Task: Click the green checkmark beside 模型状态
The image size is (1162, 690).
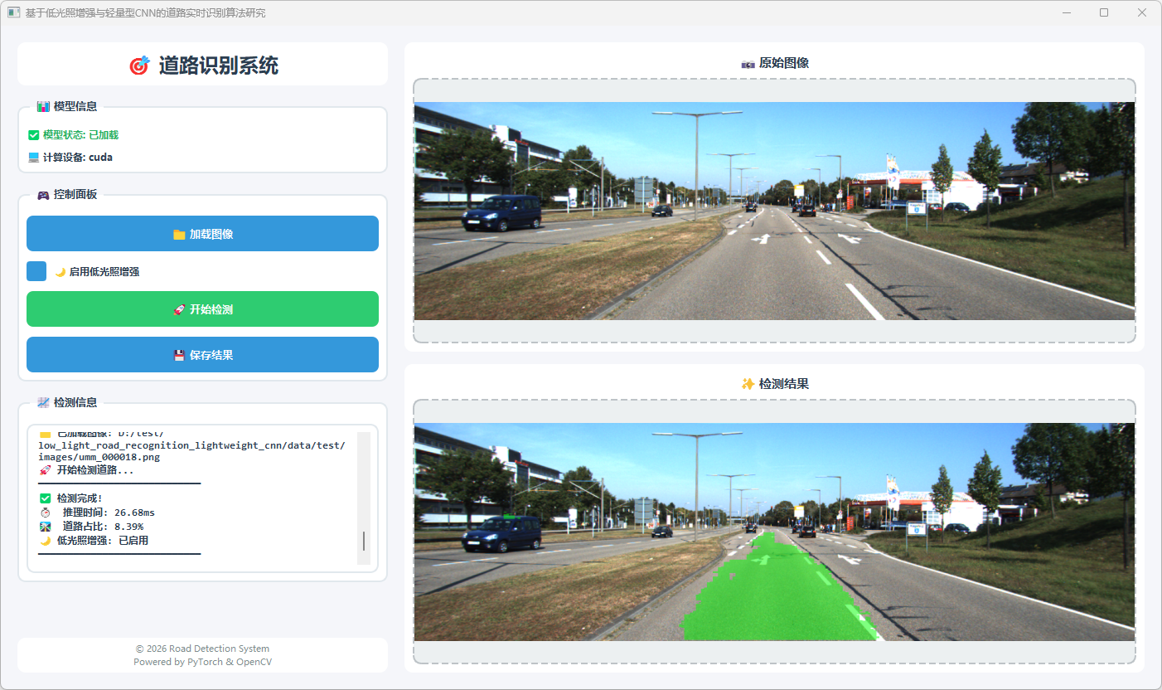Action: click(x=34, y=135)
